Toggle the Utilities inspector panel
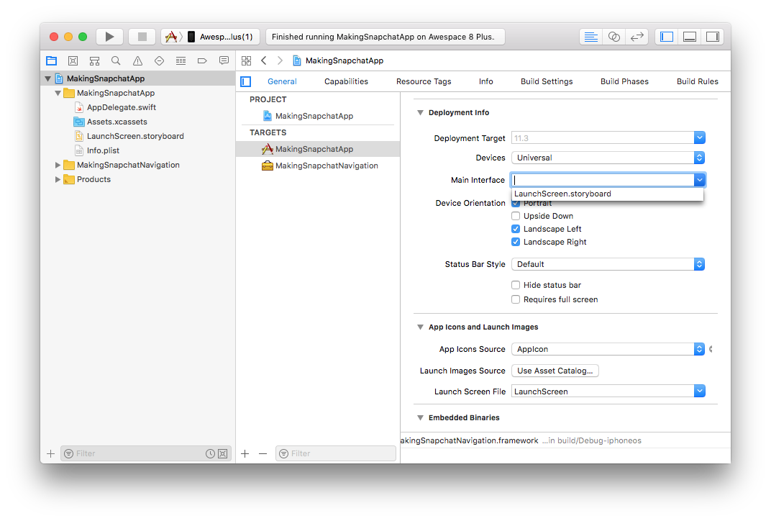The image size is (771, 521). pos(713,37)
